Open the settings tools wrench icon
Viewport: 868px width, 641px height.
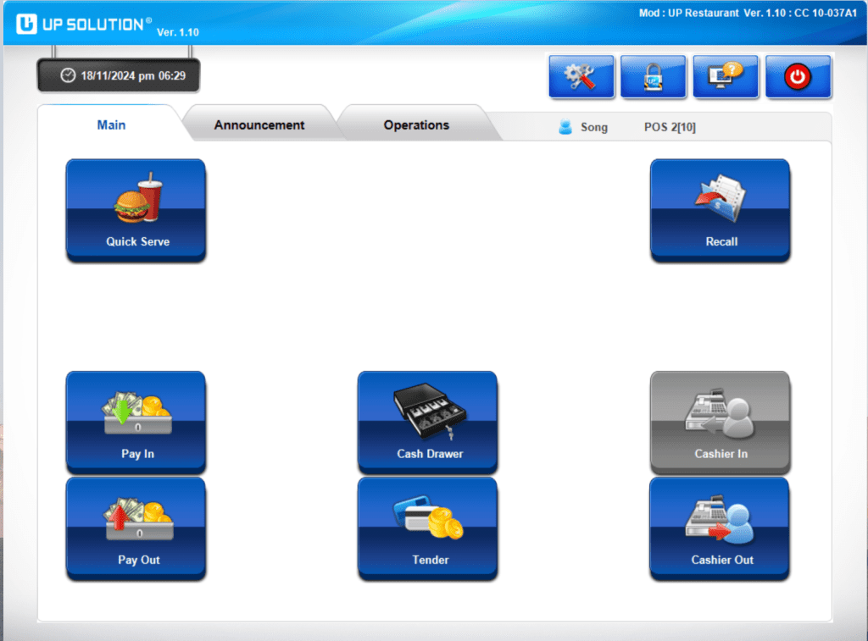(581, 78)
